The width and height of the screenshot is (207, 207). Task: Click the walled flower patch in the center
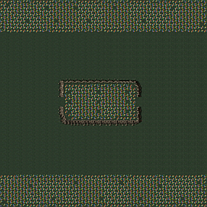point(100,102)
